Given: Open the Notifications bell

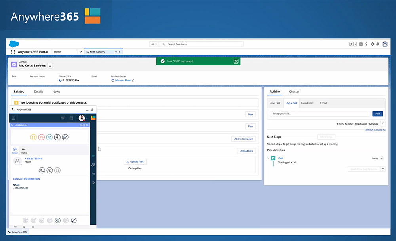Looking at the screenshot, I should click(x=378, y=44).
